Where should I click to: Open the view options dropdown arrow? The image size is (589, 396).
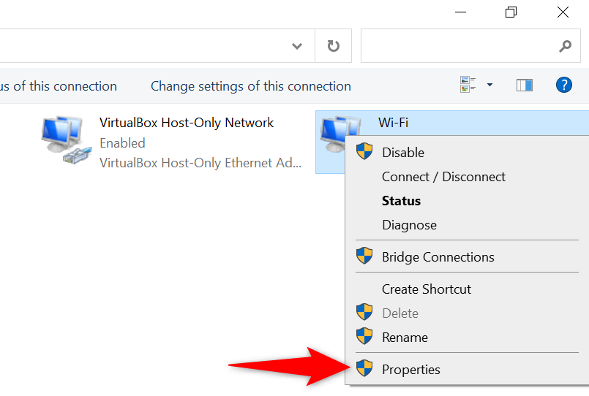489,85
